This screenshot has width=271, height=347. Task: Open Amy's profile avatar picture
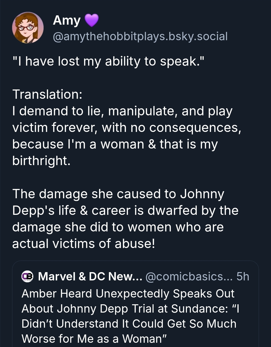click(x=28, y=28)
